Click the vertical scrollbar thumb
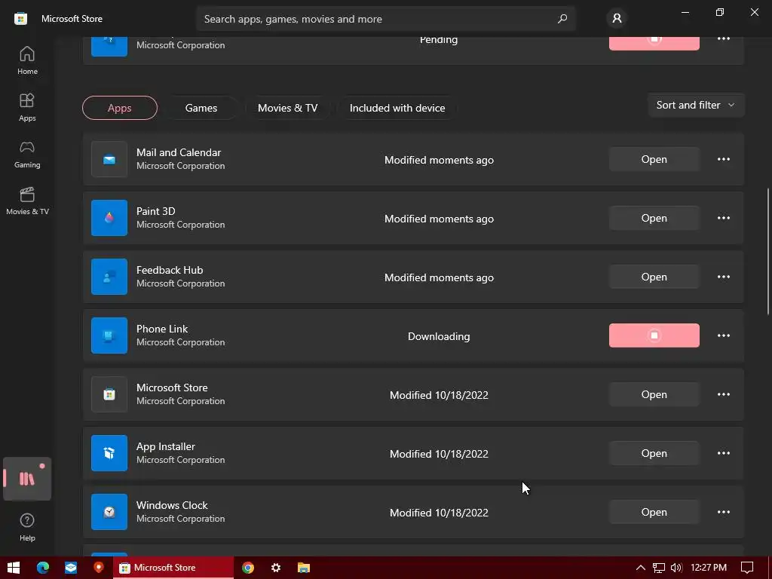This screenshot has height=579, width=772. click(x=767, y=251)
